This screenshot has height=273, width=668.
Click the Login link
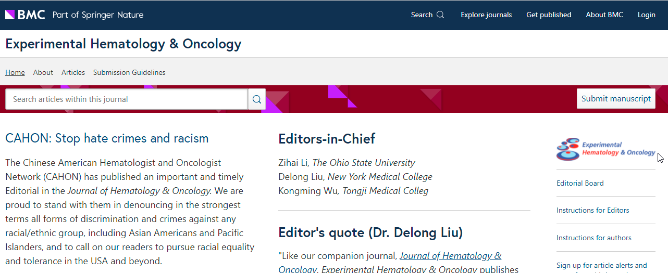click(x=646, y=15)
